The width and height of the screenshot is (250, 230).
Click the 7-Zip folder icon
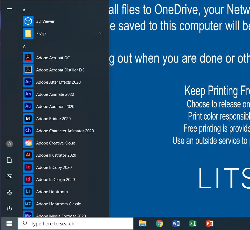[x=28, y=33]
